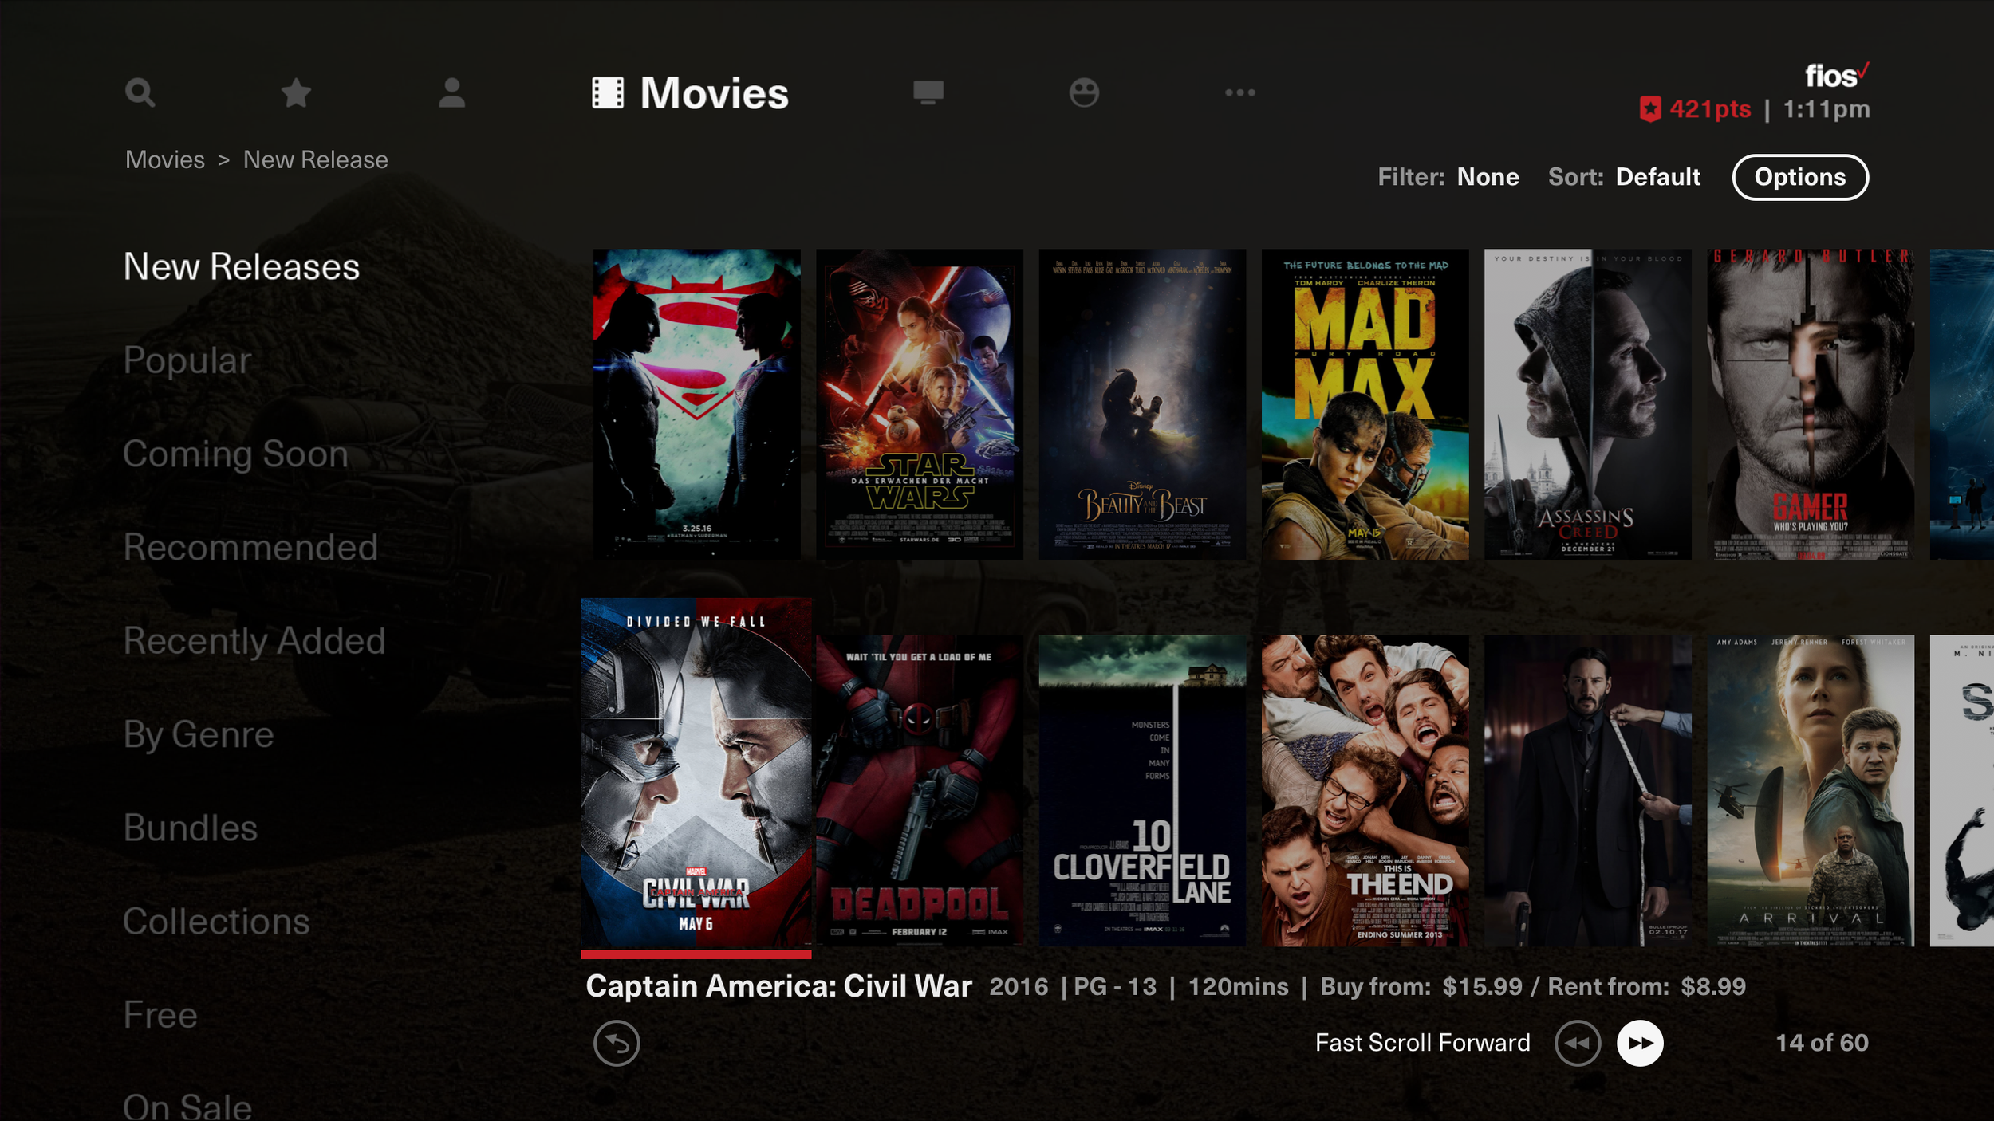
Task: Open the John Wick poster with tape measure
Action: pyautogui.click(x=1587, y=791)
